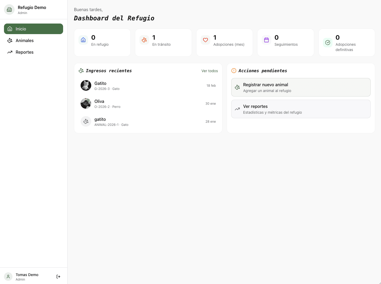
Task: Click Oliva's profile photo thumbnail
Action: (86, 103)
